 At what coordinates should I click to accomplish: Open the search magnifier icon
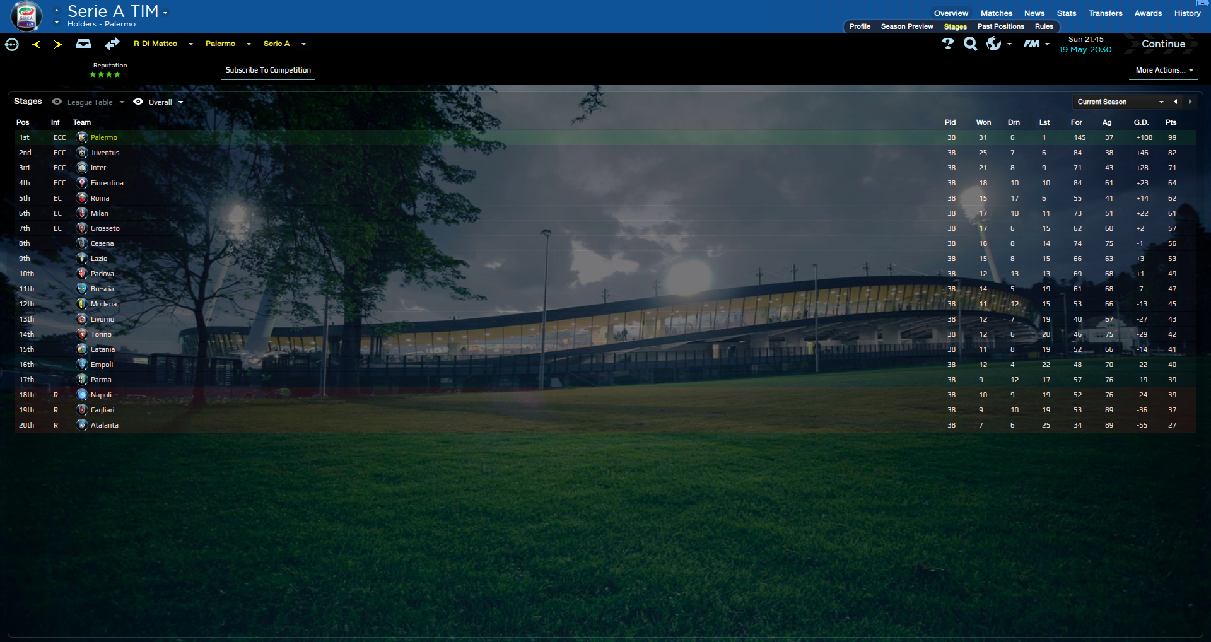[x=971, y=44]
